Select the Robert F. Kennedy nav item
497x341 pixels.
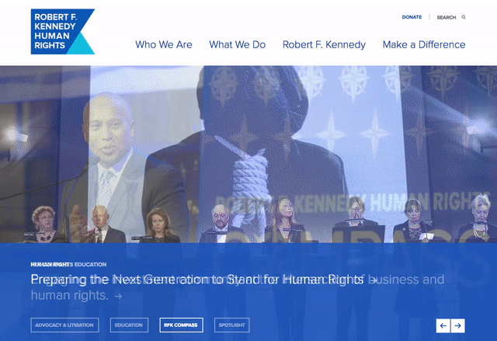324,45
